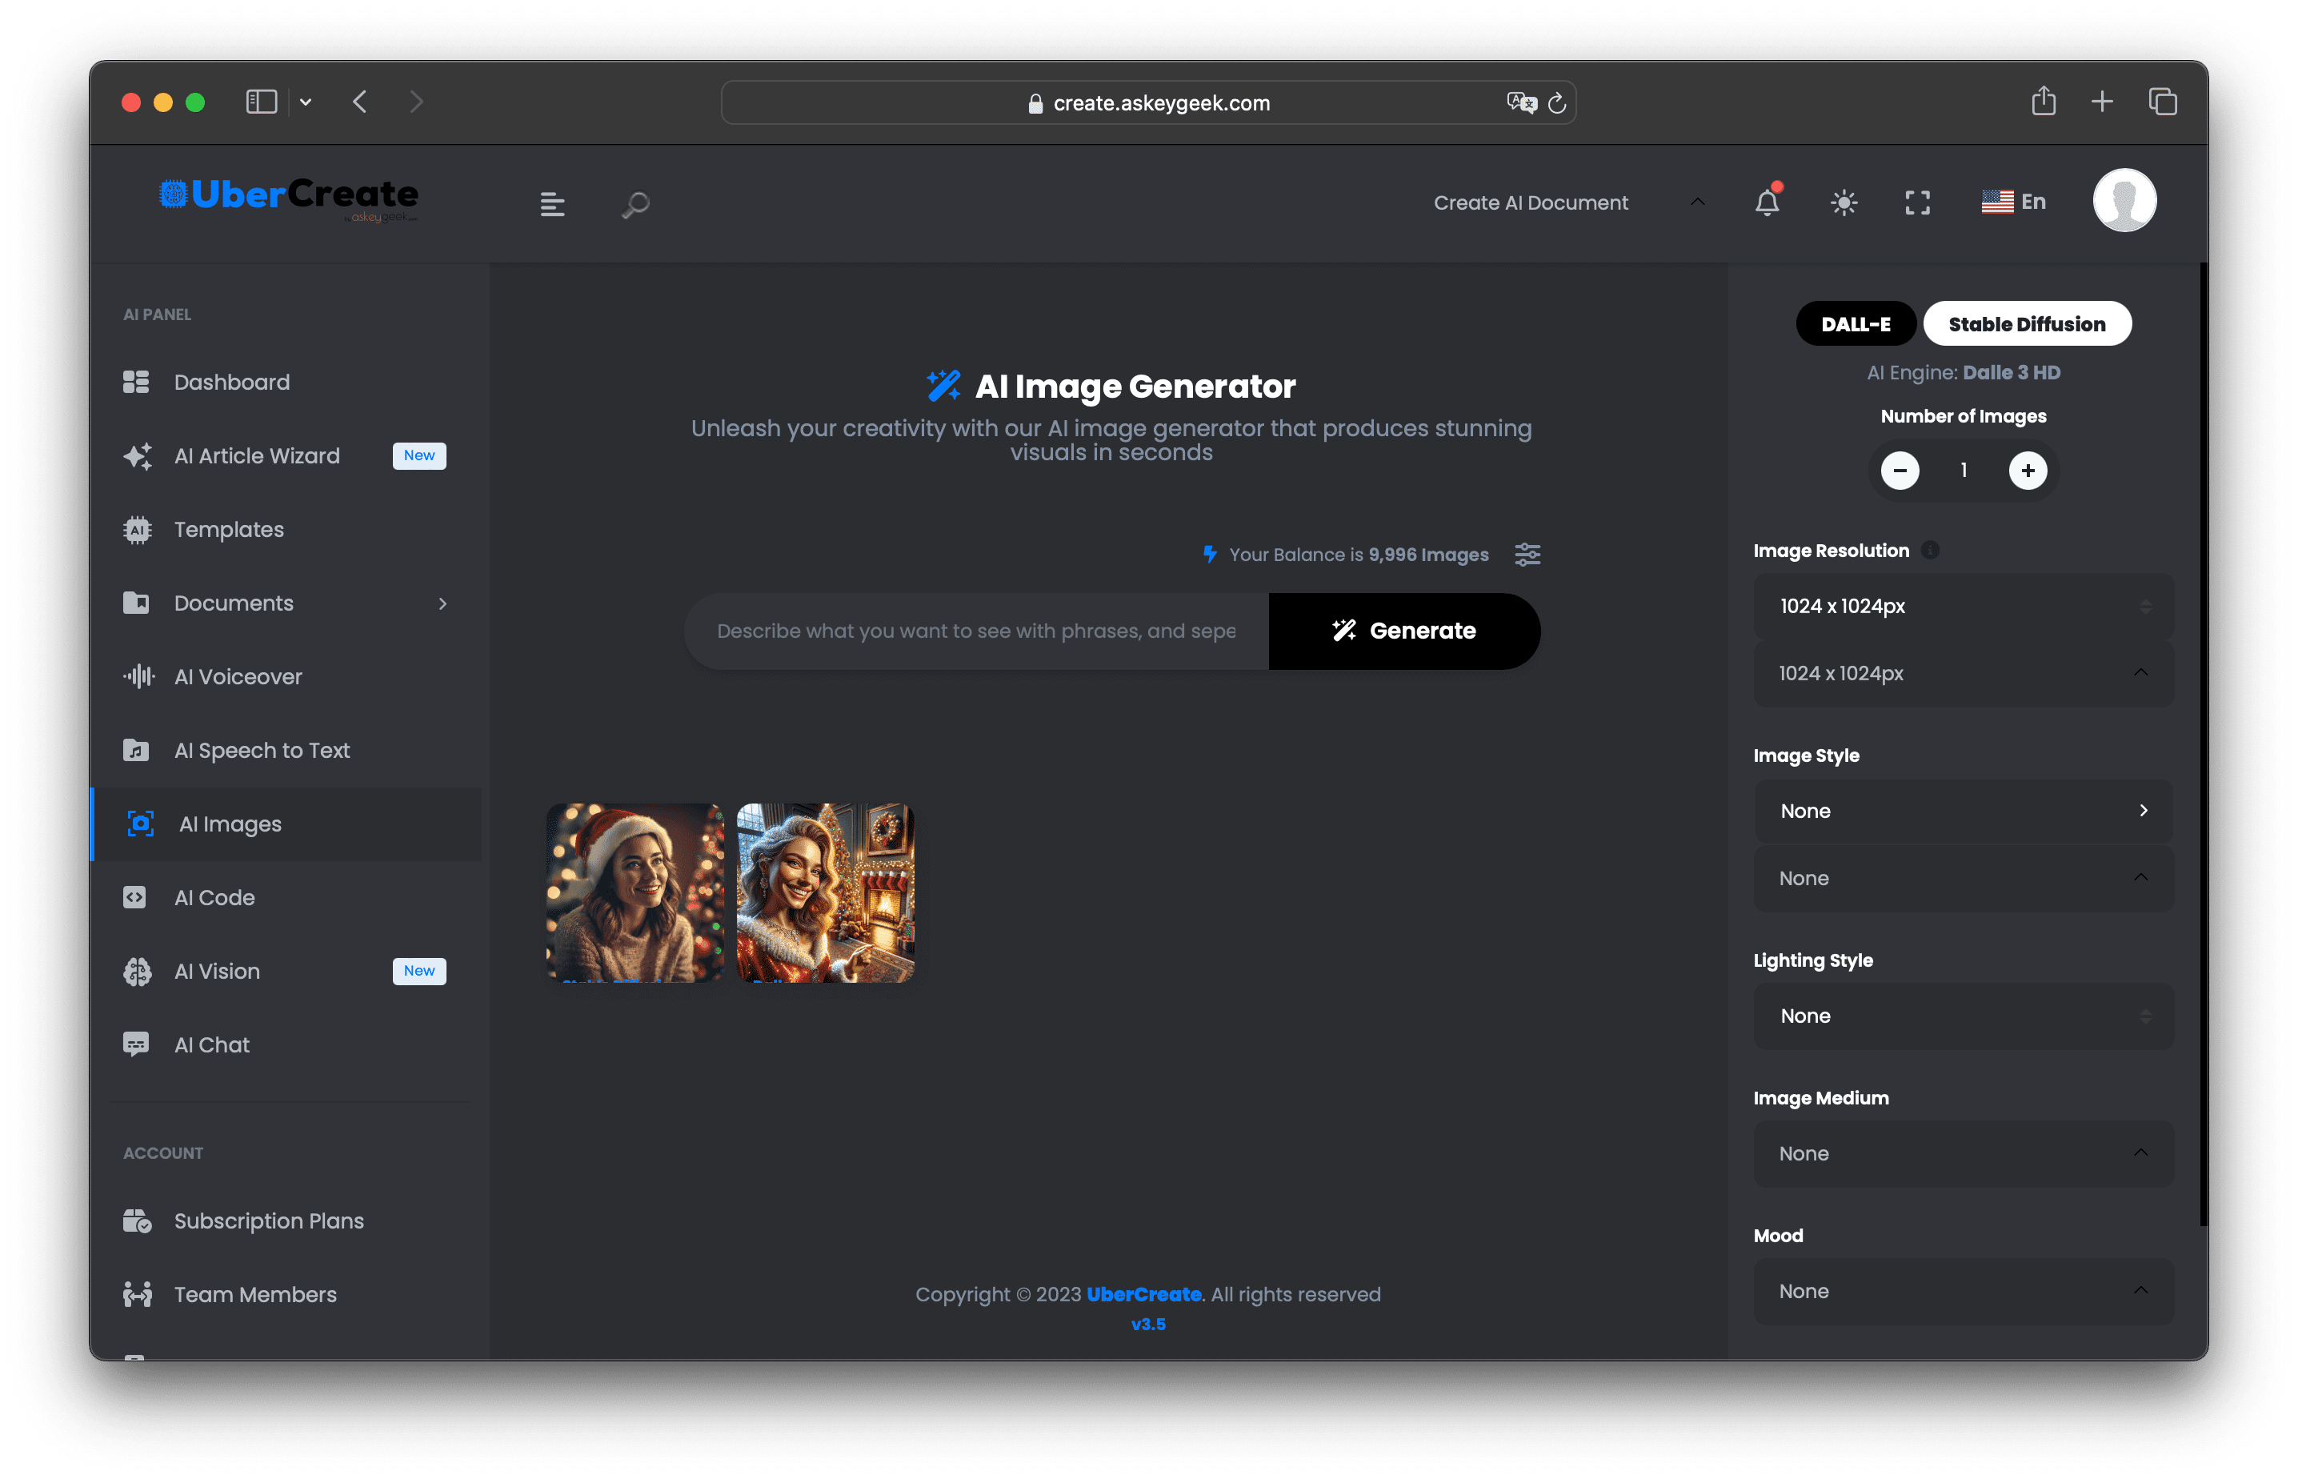The width and height of the screenshot is (2298, 1479).
Task: Open the AI Article Wizard section
Action: pyautogui.click(x=256, y=456)
